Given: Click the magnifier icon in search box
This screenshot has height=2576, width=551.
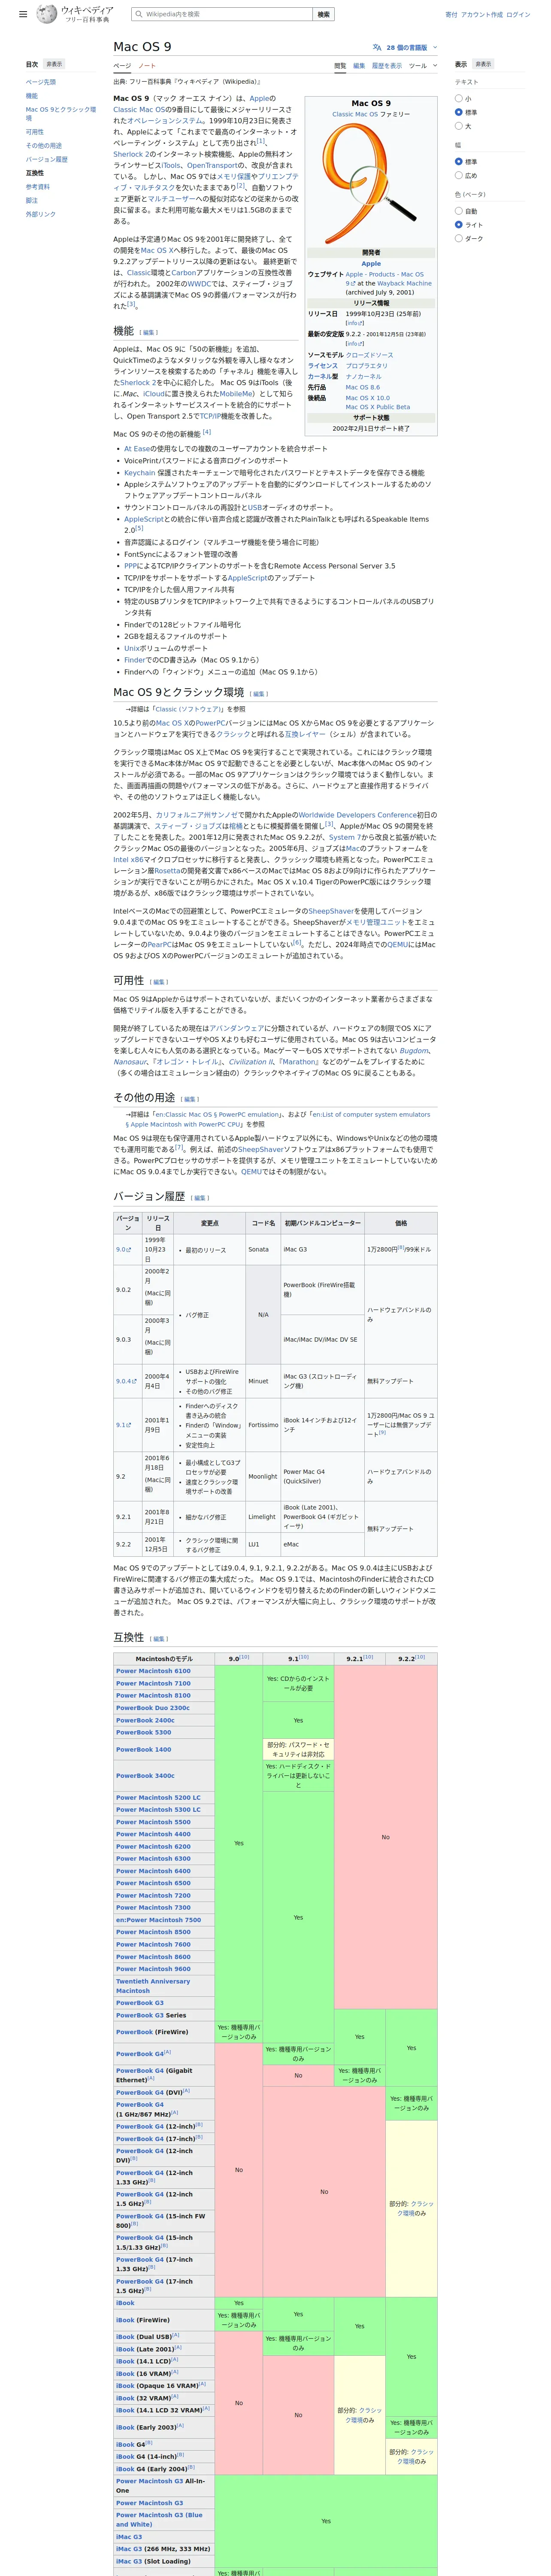Looking at the screenshot, I should click(139, 14).
